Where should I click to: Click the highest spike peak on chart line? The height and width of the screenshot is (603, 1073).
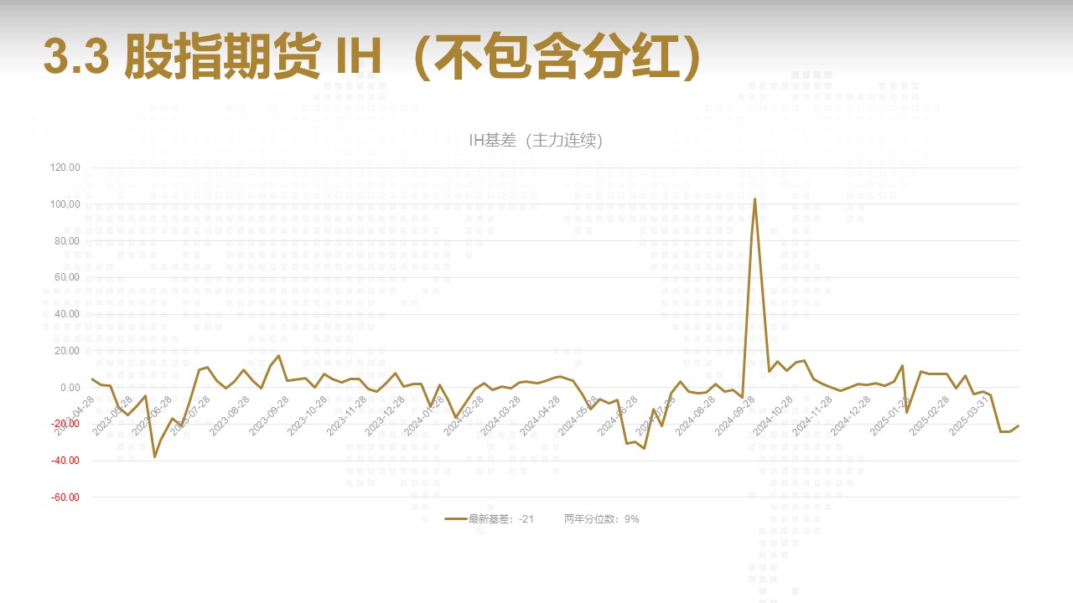(x=754, y=199)
